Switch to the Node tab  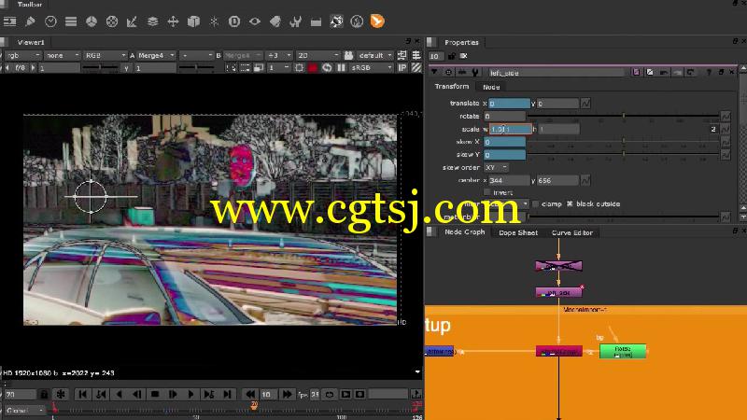[x=491, y=87]
